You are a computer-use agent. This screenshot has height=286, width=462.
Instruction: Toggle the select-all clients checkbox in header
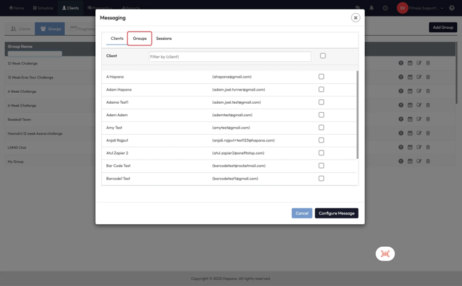pyautogui.click(x=323, y=56)
